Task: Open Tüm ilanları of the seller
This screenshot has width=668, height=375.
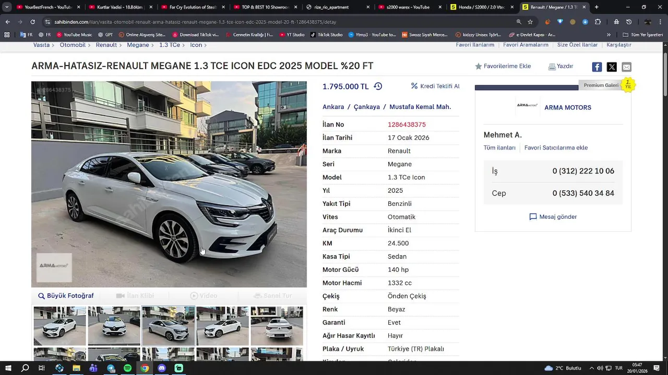Action: (499, 147)
